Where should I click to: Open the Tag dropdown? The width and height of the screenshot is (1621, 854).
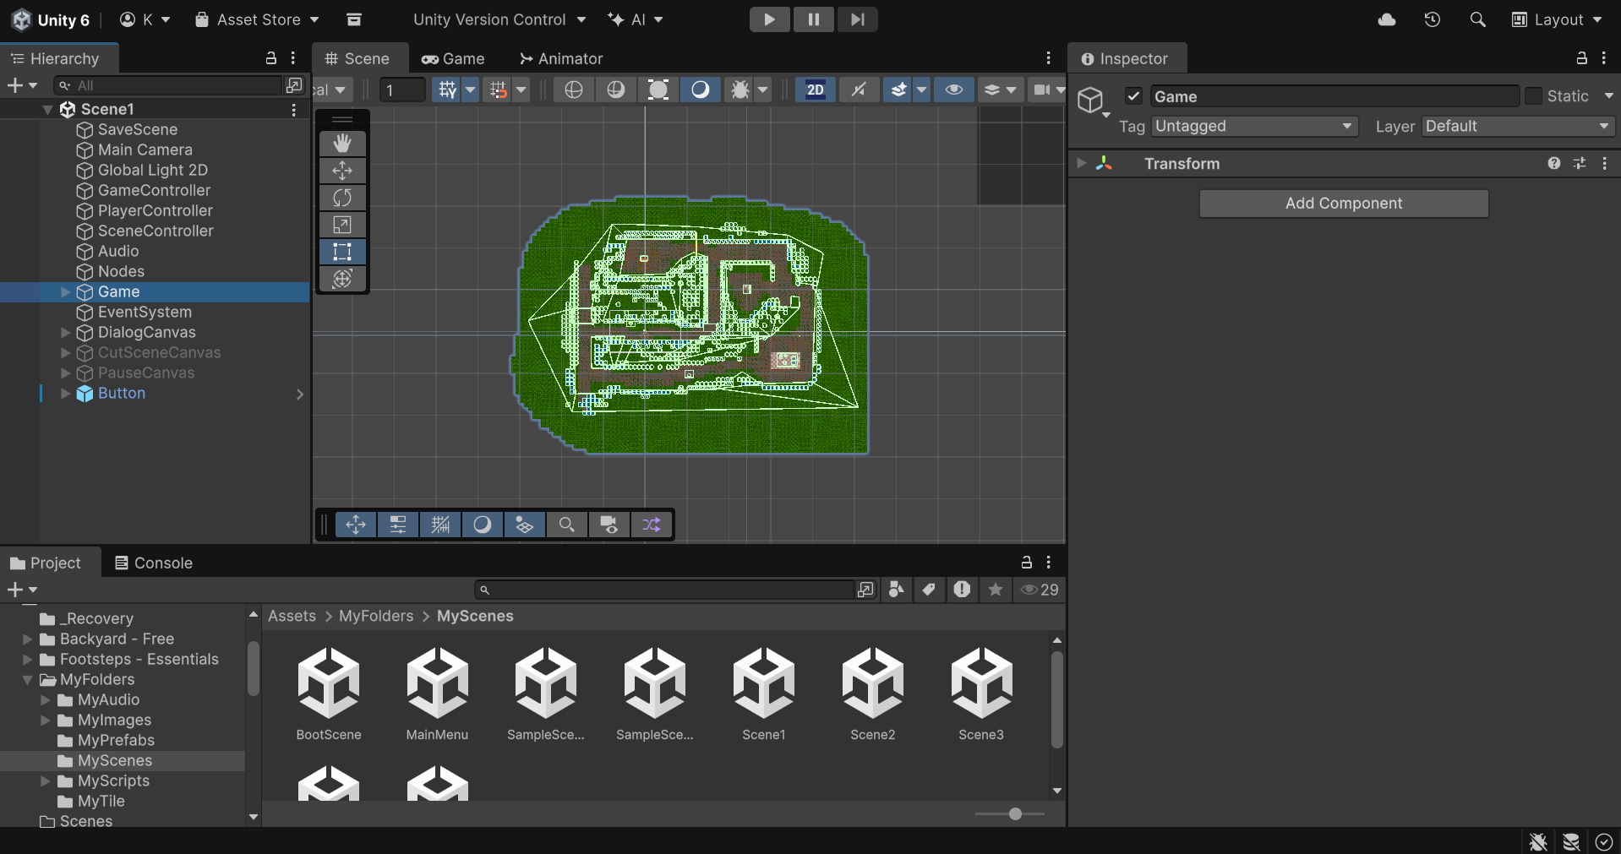(1253, 126)
